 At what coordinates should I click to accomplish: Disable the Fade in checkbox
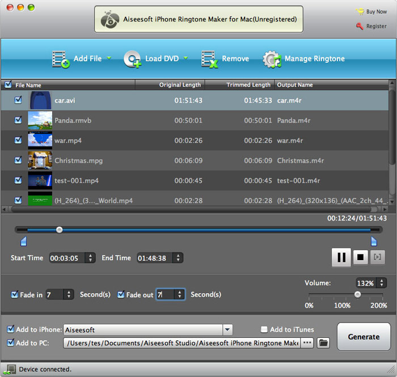(15, 294)
